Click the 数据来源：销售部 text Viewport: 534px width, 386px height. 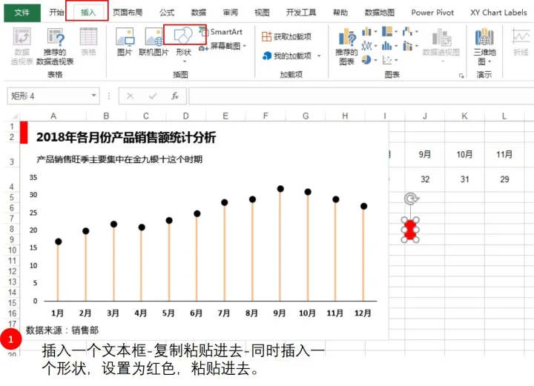point(62,330)
